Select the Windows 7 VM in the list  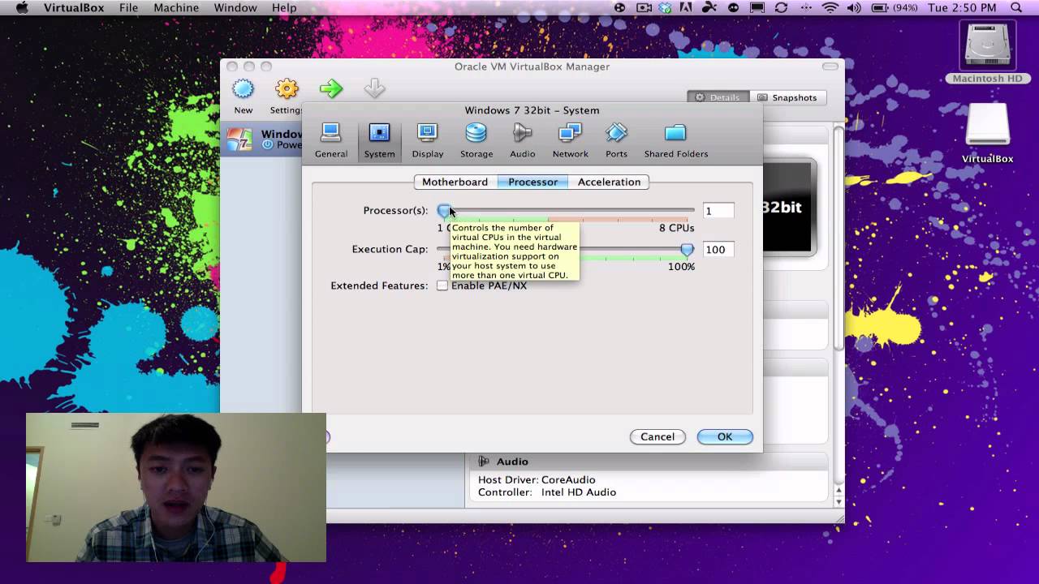pos(261,140)
